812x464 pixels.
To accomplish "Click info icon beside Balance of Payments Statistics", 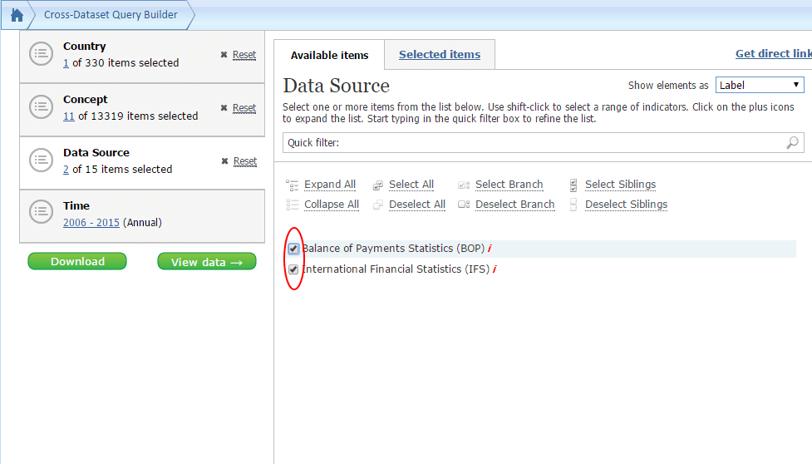I will tap(490, 249).
